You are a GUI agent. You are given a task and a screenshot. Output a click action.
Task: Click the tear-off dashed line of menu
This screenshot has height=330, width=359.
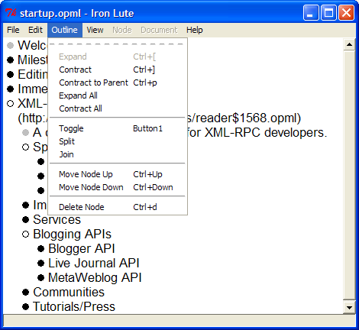click(x=118, y=44)
